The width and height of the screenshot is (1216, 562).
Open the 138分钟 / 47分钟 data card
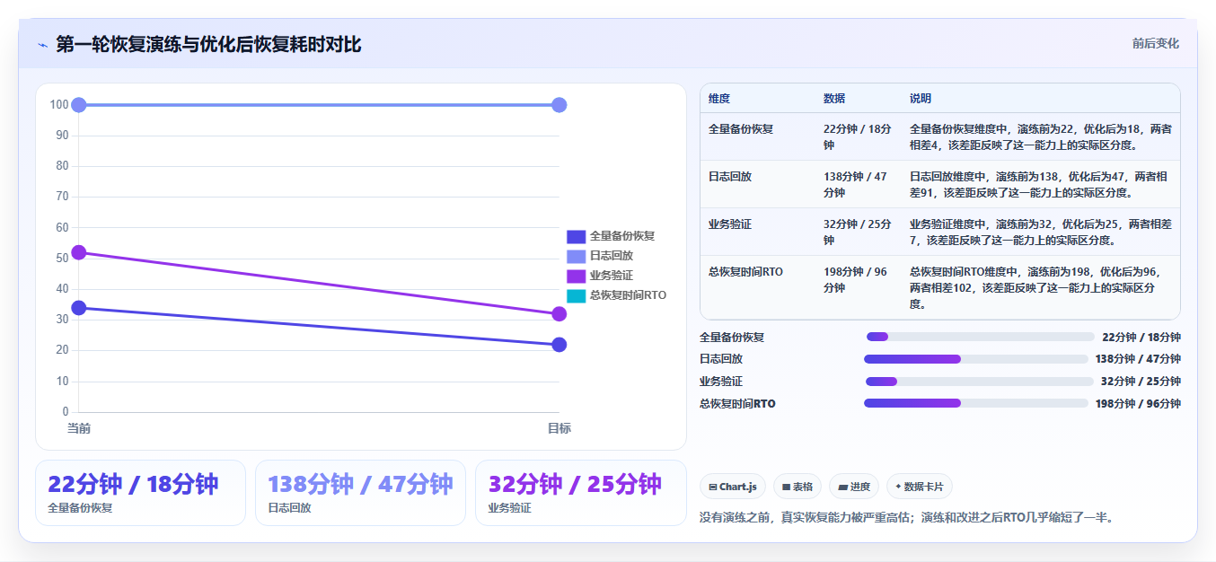coord(360,493)
